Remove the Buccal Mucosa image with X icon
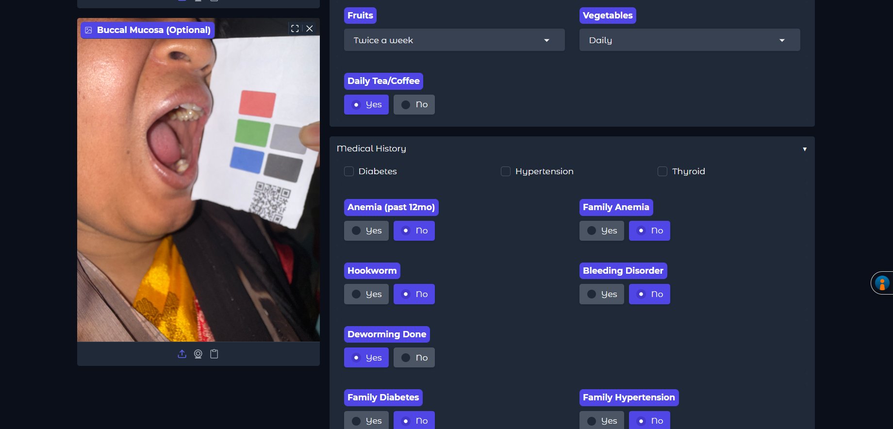893x429 pixels. coord(310,29)
